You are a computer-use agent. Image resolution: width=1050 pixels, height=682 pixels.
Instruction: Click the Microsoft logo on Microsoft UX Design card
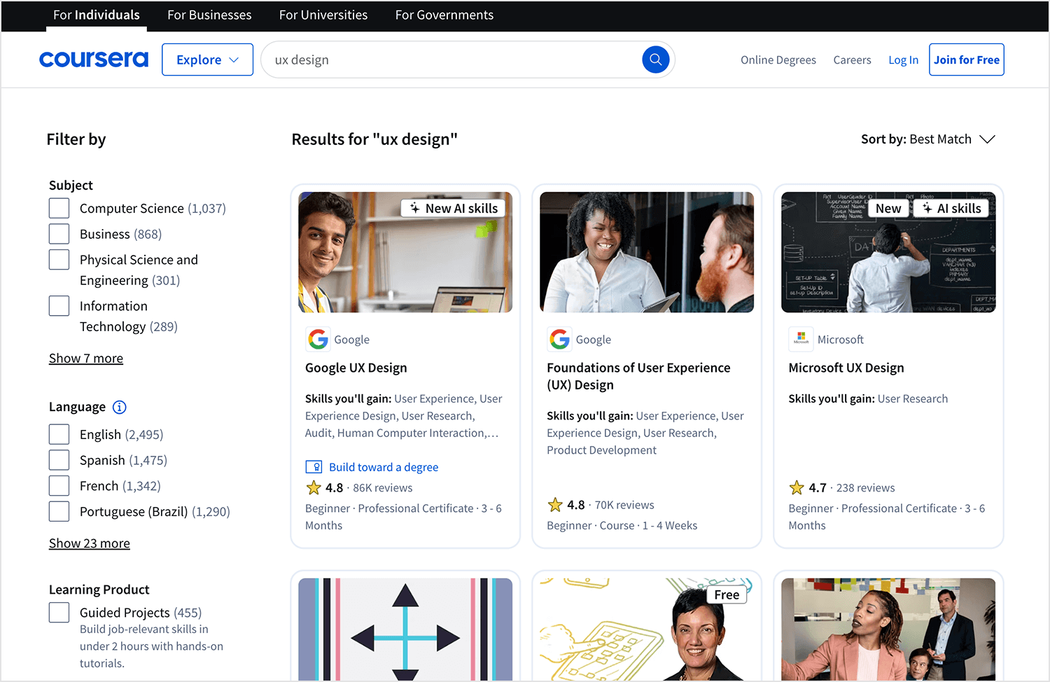click(801, 340)
